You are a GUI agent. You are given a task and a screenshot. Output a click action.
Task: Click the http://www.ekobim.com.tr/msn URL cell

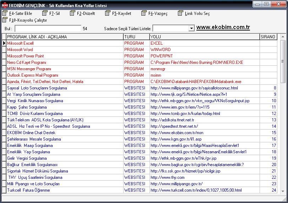click(205, 133)
